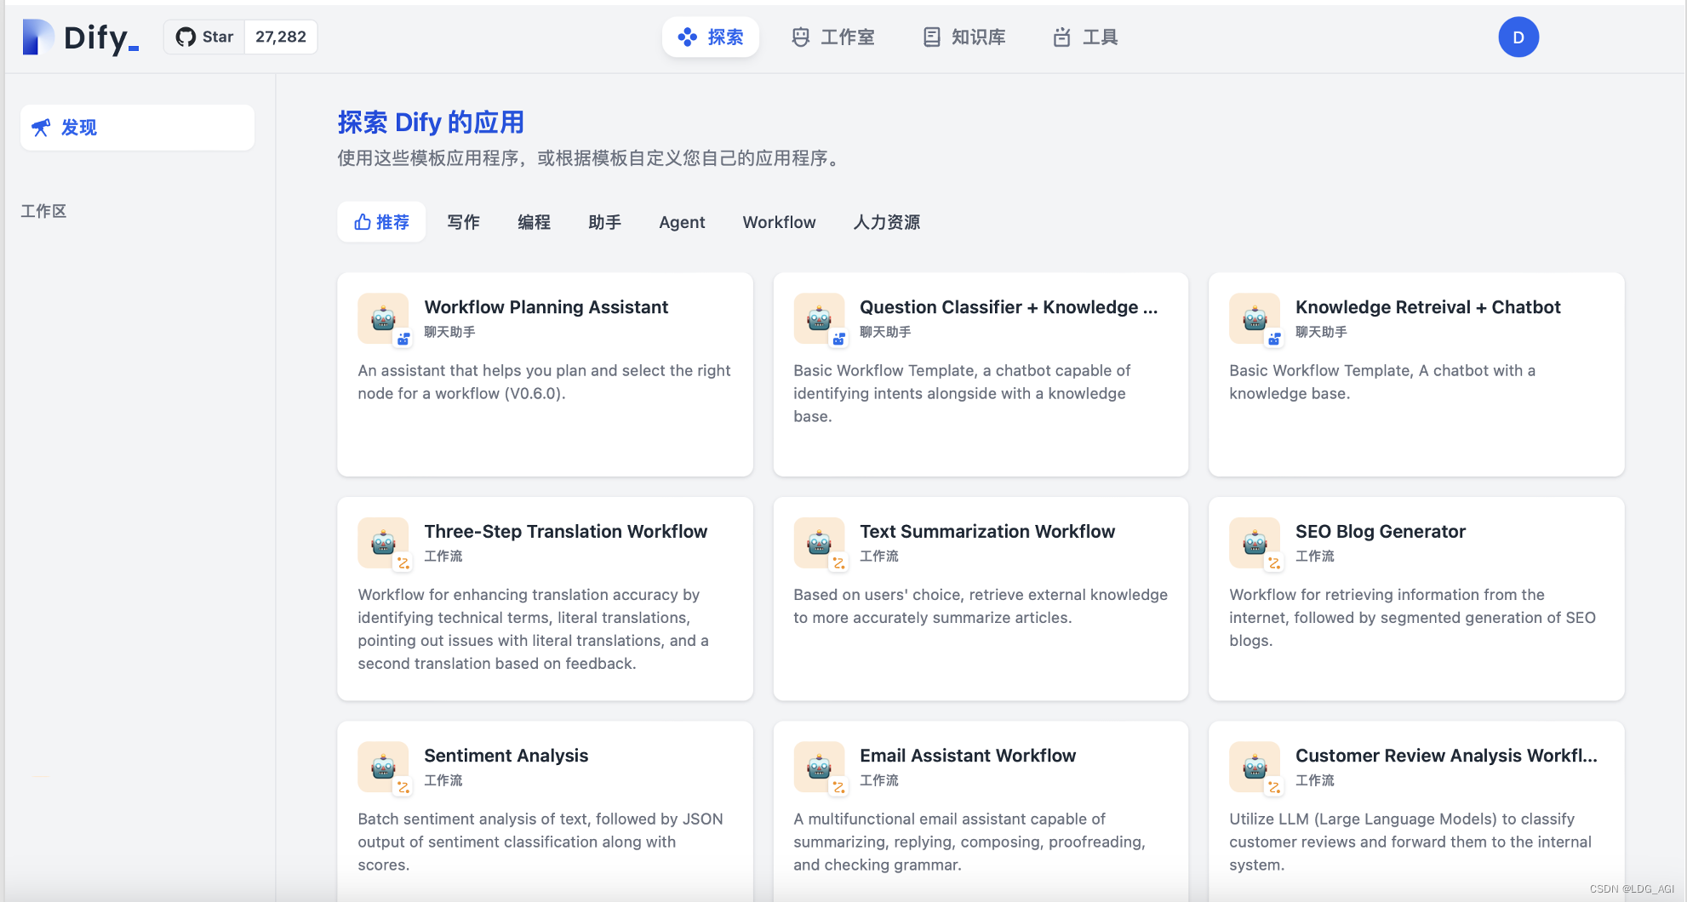Select the Agent category filter
Screen dimensions: 1687x902
tap(682, 222)
